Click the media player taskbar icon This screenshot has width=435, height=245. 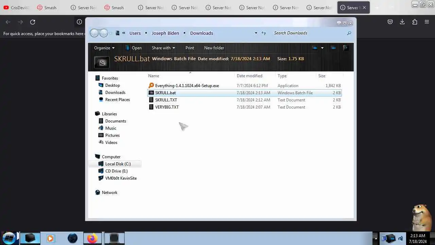pos(50,238)
